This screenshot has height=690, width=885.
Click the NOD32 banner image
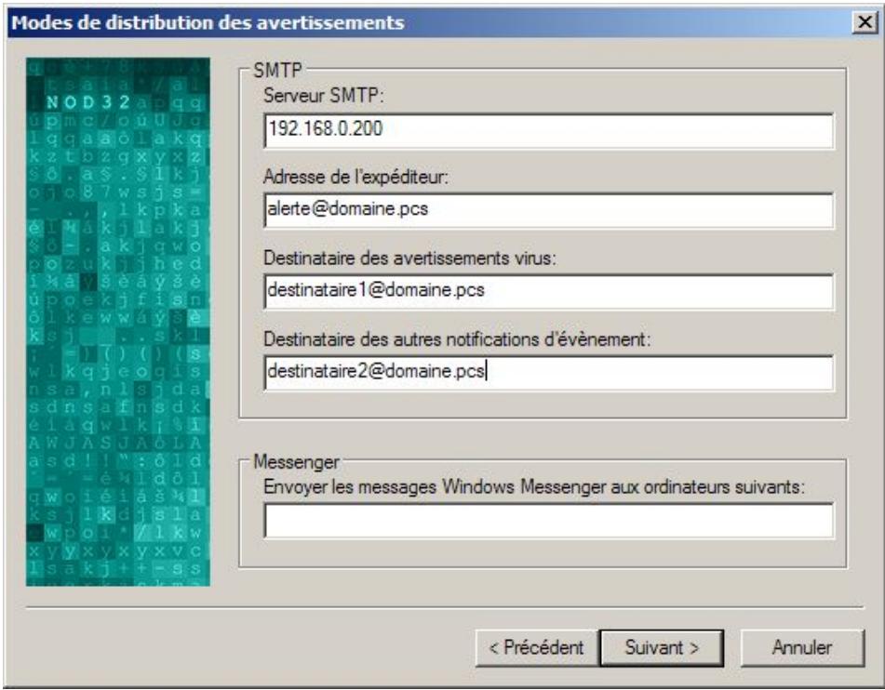click(118, 322)
